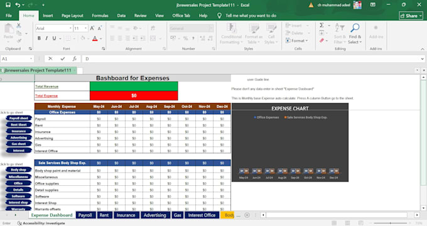Click the Tell me lightbulb icon

(219, 16)
